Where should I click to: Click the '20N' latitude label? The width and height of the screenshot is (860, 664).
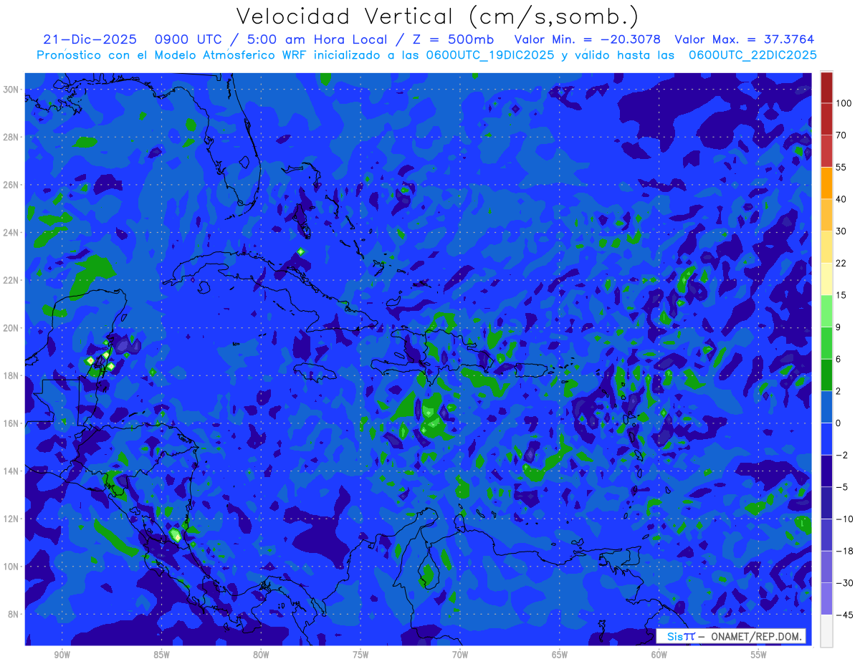coord(12,328)
